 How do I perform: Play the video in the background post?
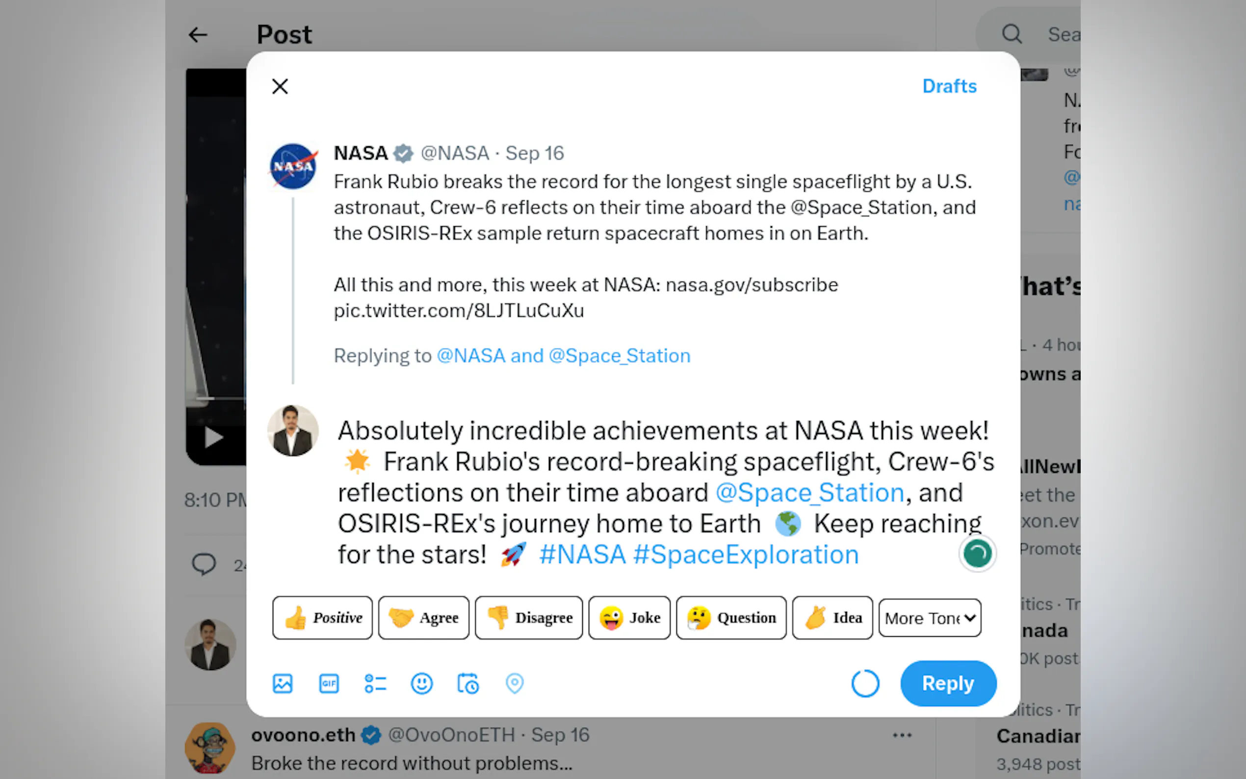coord(214,438)
